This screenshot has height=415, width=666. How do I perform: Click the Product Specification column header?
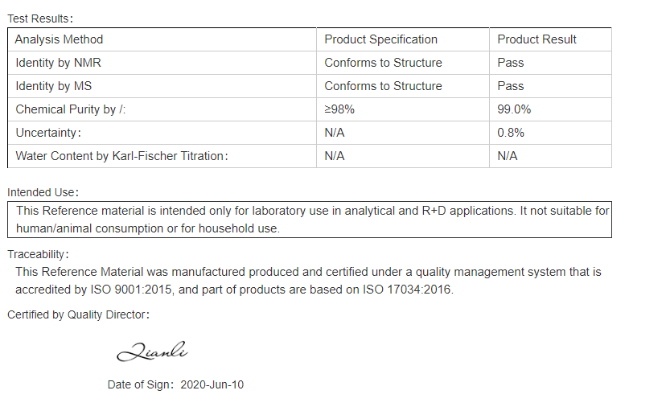pyautogui.click(x=403, y=39)
